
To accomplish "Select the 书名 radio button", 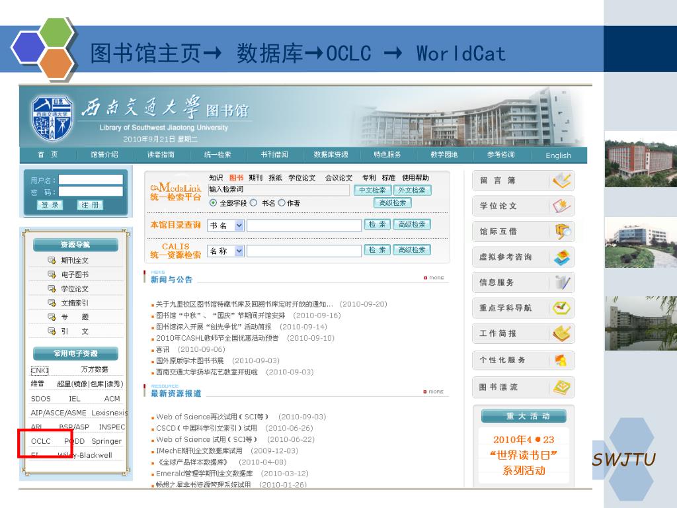I will (x=253, y=202).
